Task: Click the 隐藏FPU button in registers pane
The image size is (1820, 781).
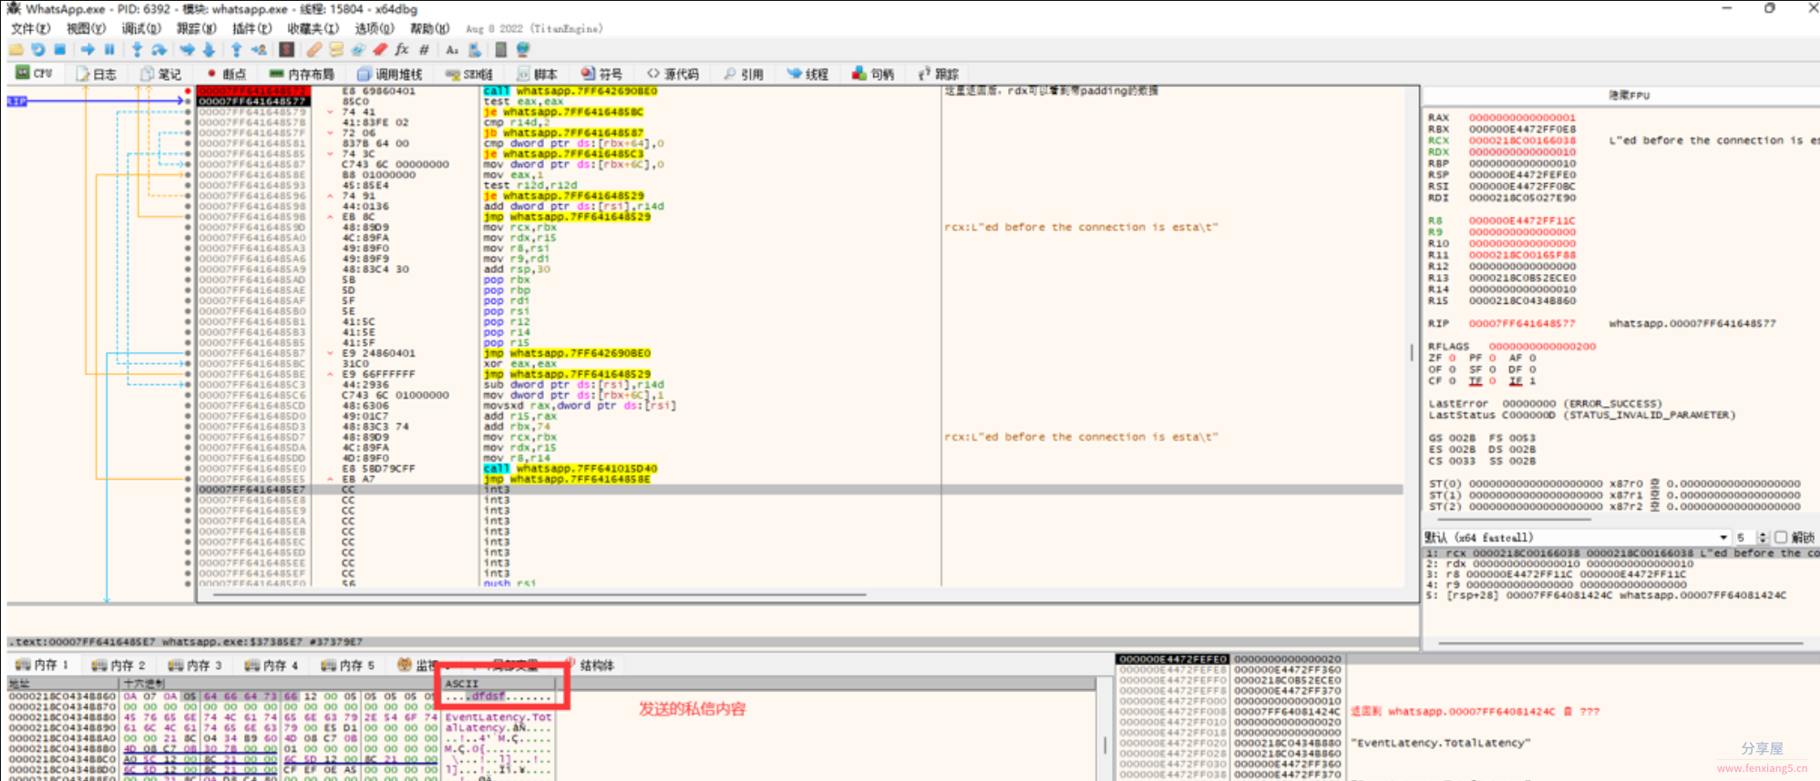Action: pos(1629,96)
